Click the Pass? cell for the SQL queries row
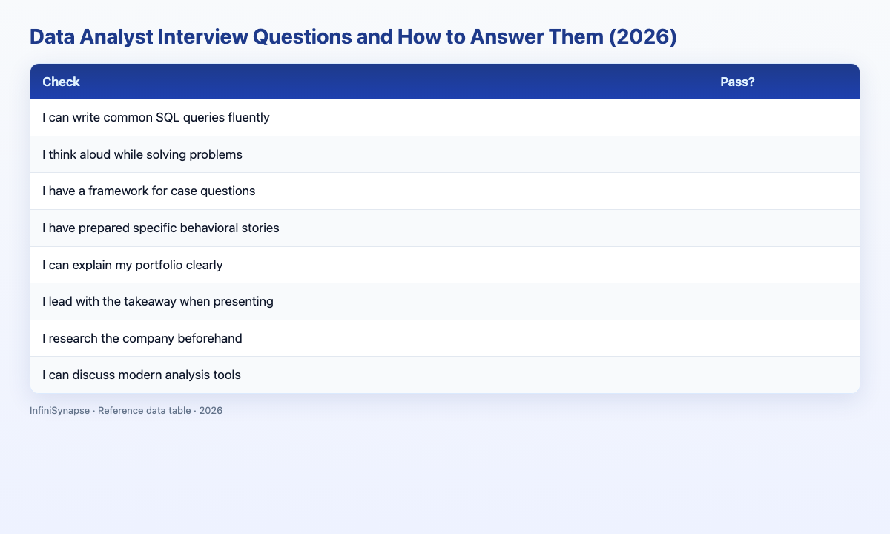This screenshot has height=534, width=890. 784,118
